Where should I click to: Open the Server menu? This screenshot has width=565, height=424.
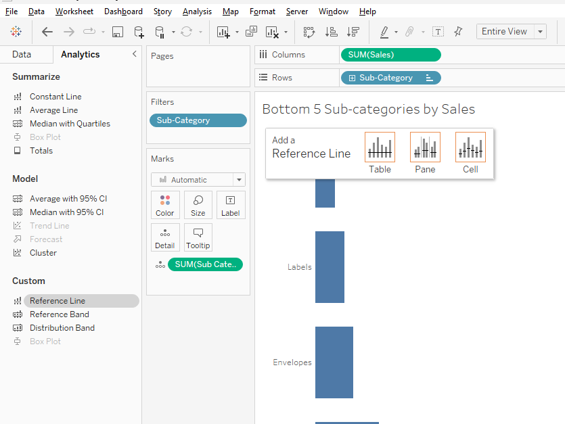point(297,11)
